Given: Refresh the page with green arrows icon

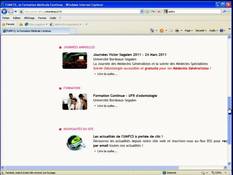Looking at the screenshot, I should pos(153,12).
